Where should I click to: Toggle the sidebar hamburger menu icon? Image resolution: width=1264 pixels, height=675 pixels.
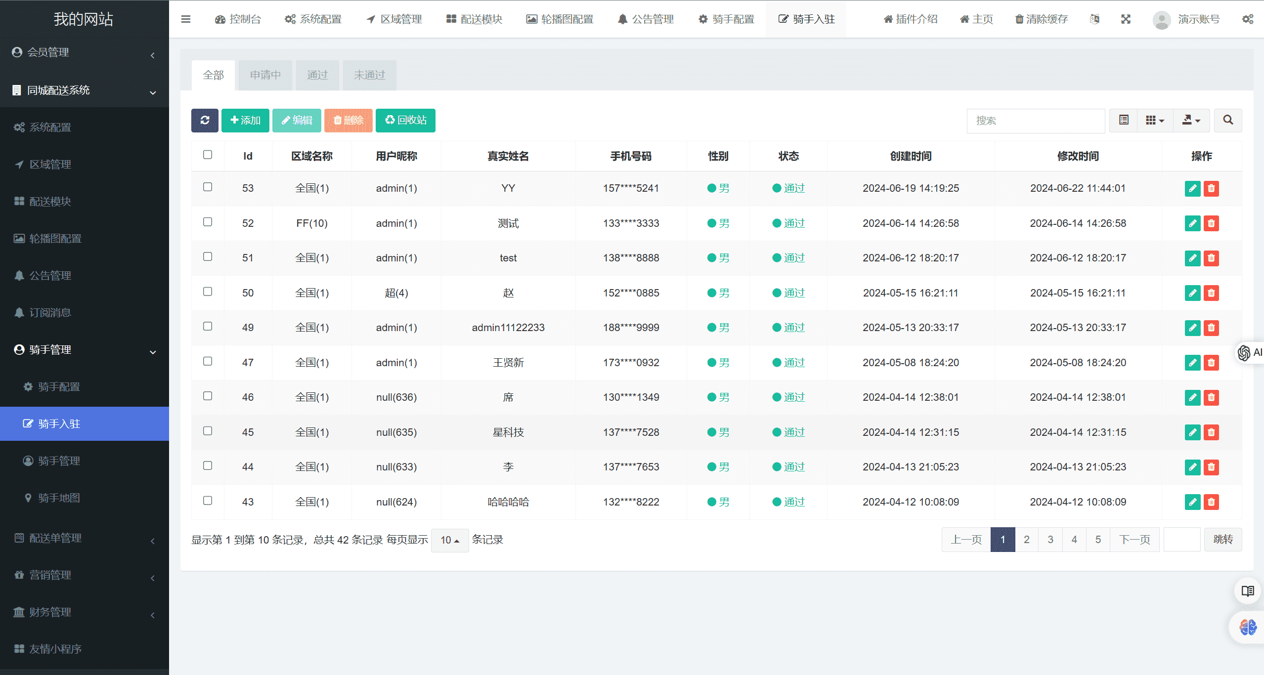pos(186,19)
